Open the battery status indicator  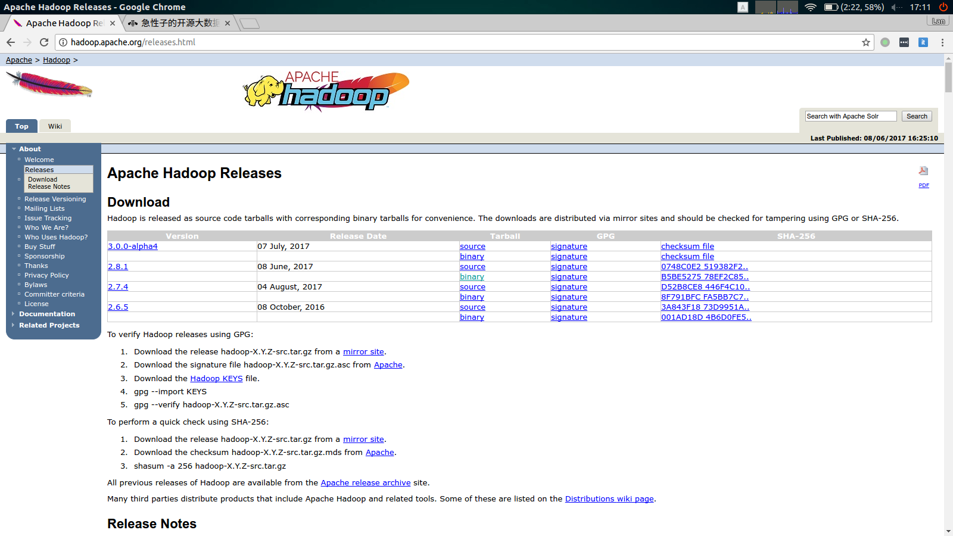click(854, 7)
